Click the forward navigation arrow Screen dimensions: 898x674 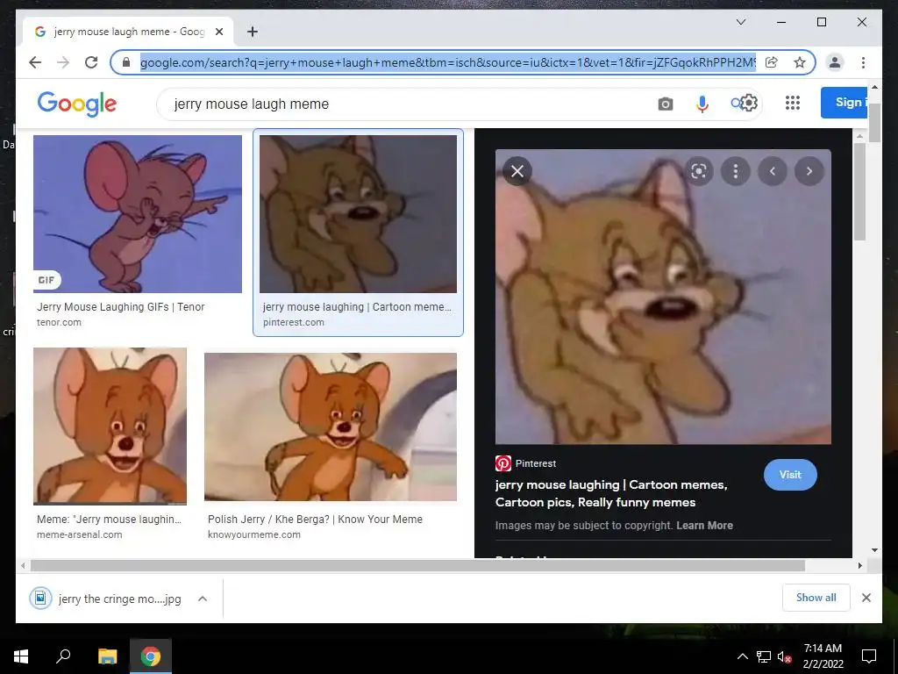(63, 62)
